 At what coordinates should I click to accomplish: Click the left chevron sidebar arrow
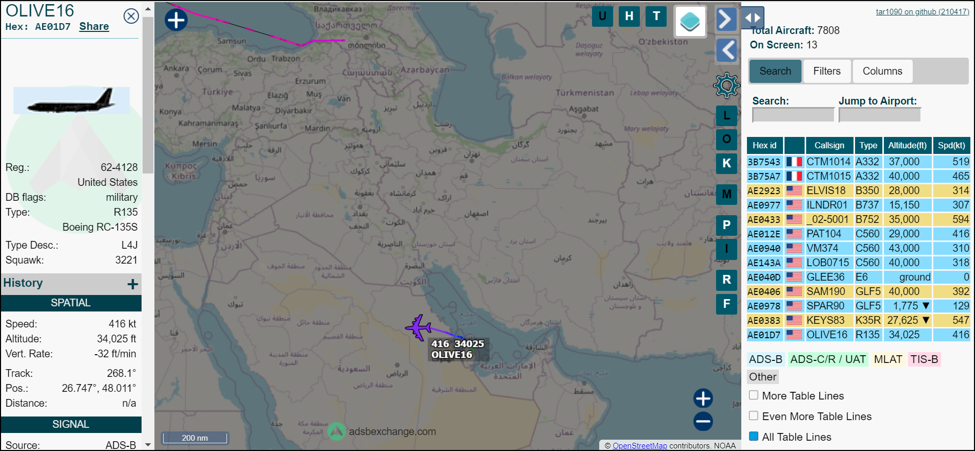coord(727,50)
